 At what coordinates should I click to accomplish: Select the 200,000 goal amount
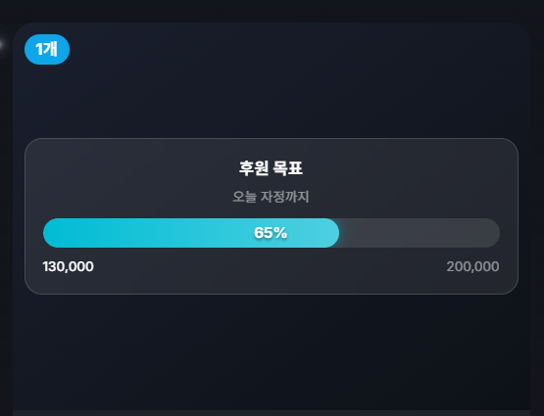pyautogui.click(x=472, y=266)
